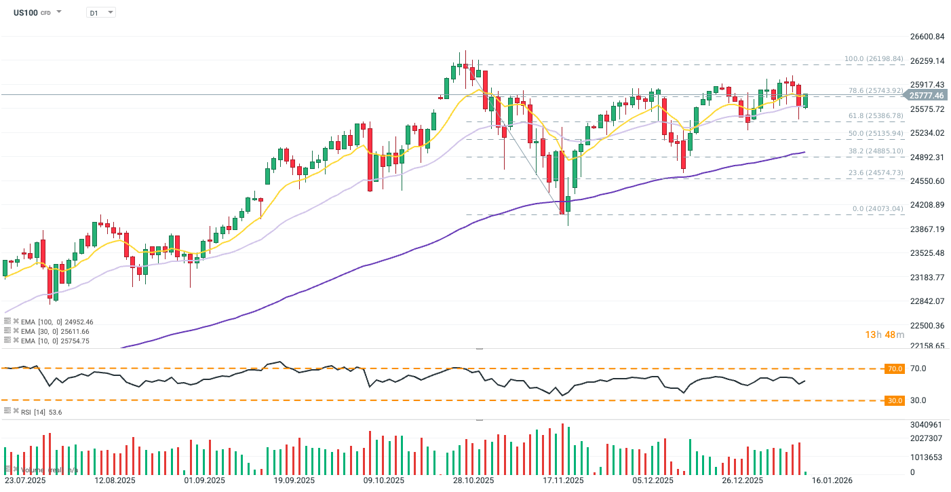951x492 pixels.
Task: Remove the EMA 30 indicator
Action: [x=16, y=331]
